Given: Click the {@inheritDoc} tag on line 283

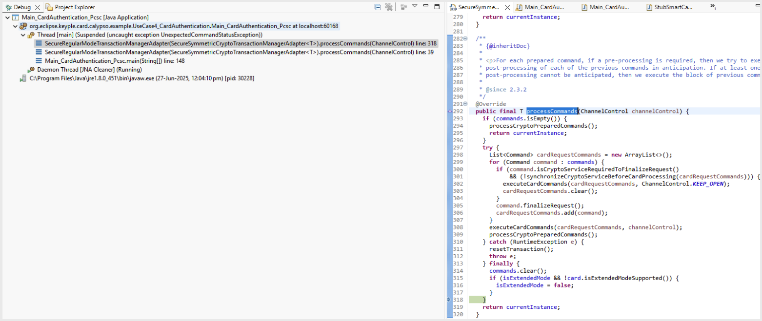Looking at the screenshot, I should [x=508, y=46].
